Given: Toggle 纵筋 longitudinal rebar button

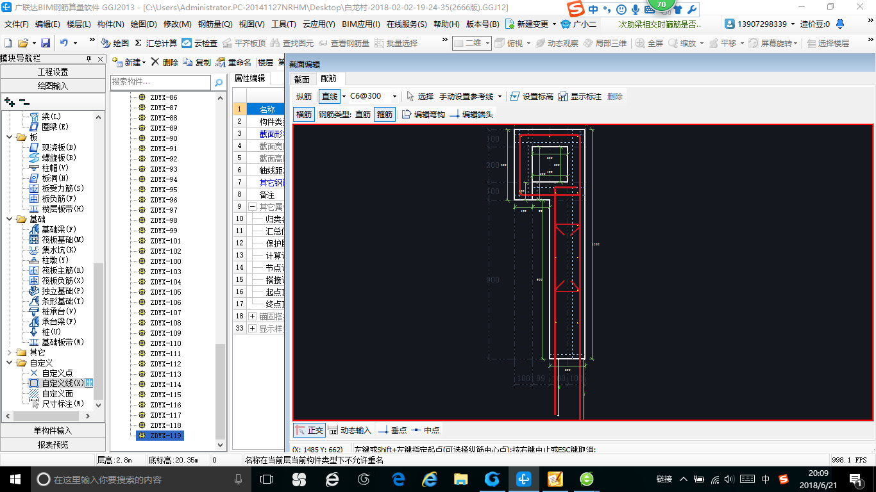Looking at the screenshot, I should [x=304, y=96].
